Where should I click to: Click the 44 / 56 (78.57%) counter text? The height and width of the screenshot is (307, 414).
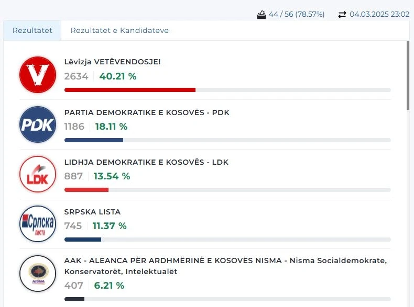(x=296, y=15)
